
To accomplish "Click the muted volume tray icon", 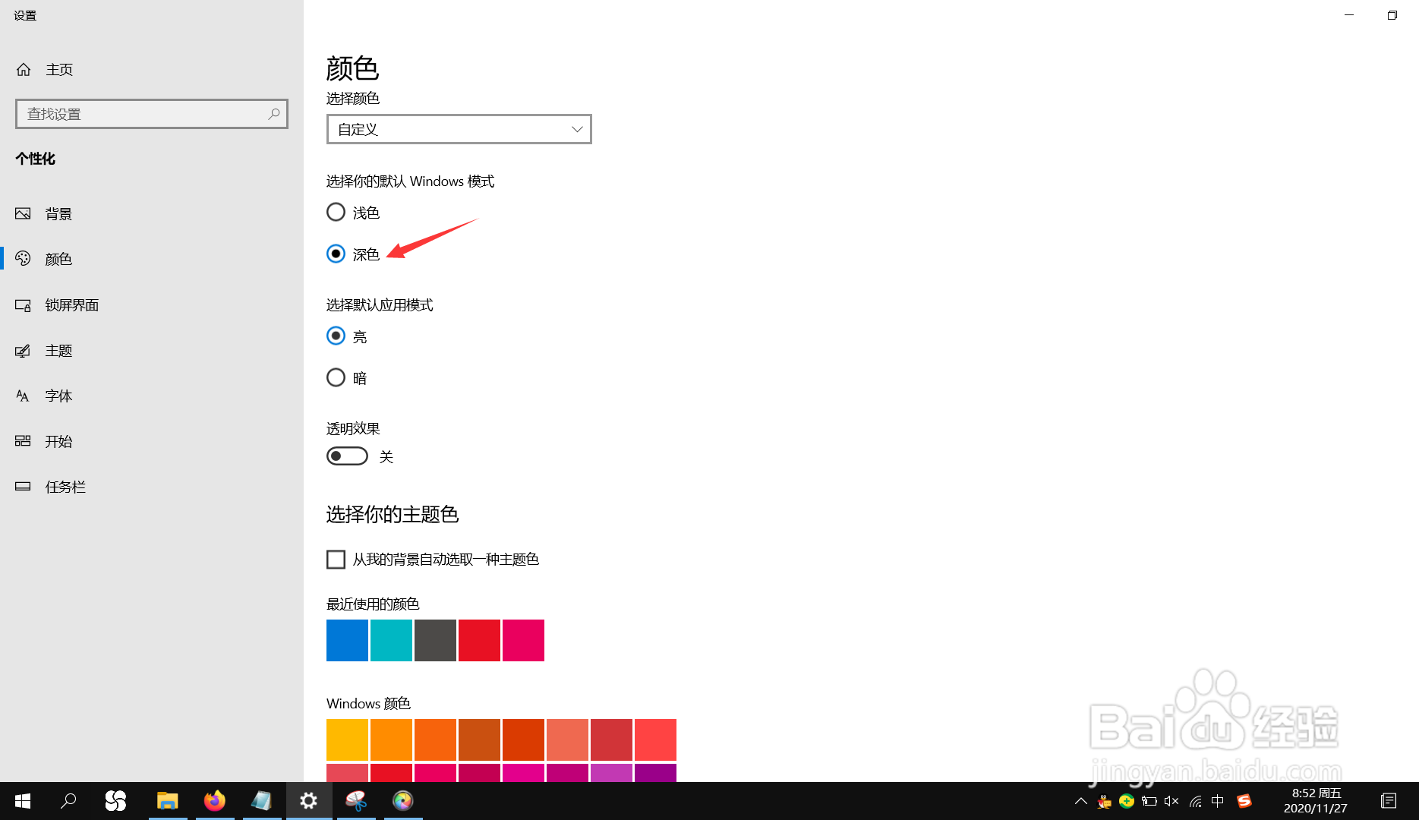I will click(1171, 801).
